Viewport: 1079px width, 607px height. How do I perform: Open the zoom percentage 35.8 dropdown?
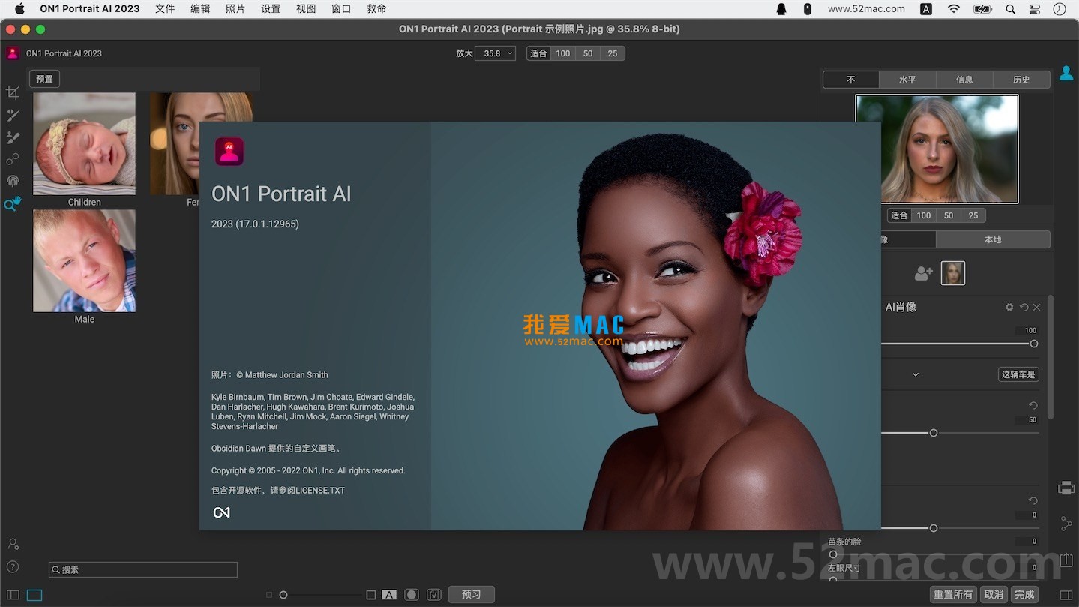[x=495, y=53]
